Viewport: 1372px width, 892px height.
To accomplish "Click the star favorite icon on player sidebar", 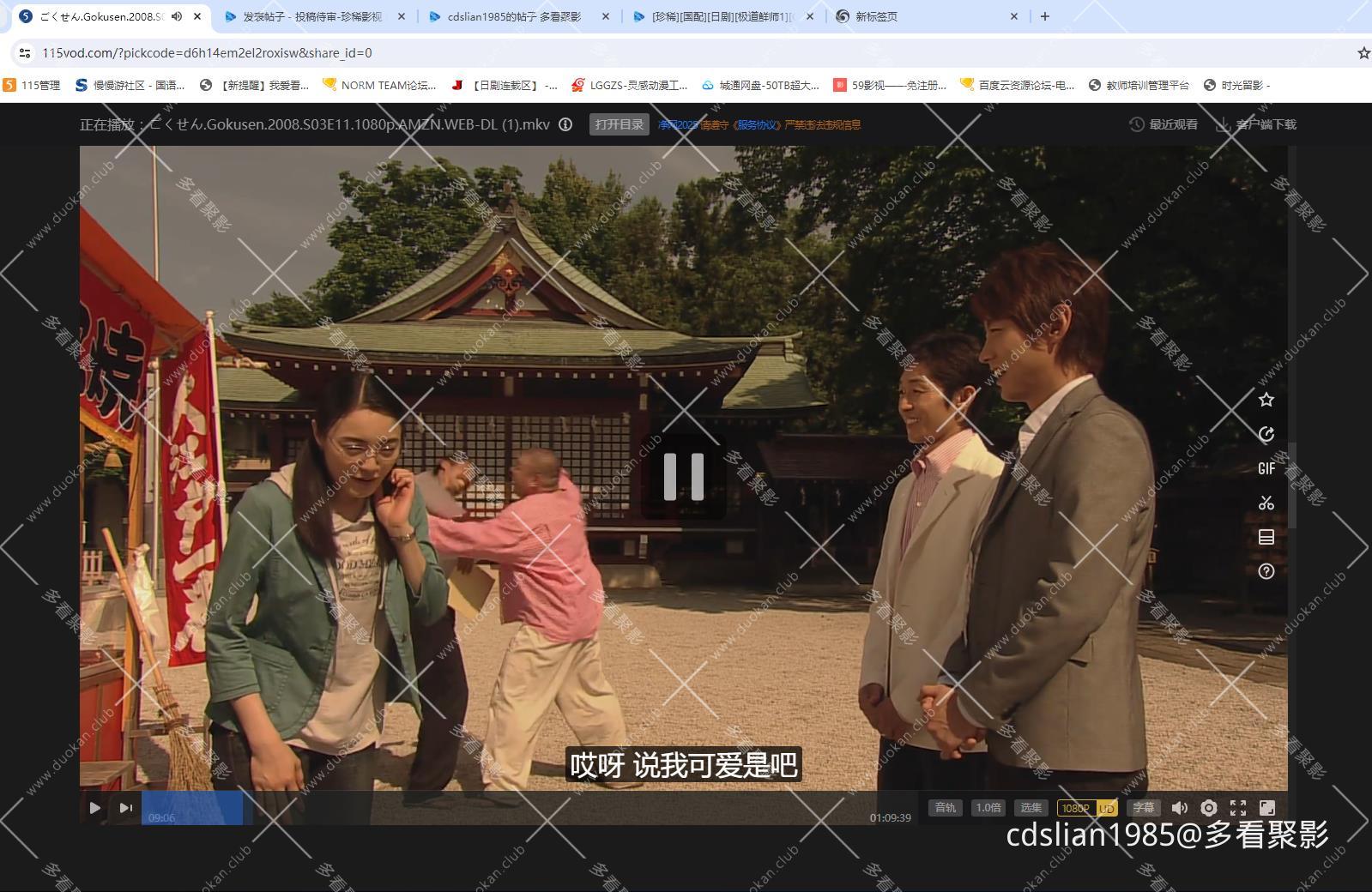I will [x=1266, y=400].
